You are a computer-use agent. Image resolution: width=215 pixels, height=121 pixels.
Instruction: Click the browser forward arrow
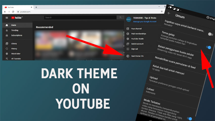(x=9, y=12)
